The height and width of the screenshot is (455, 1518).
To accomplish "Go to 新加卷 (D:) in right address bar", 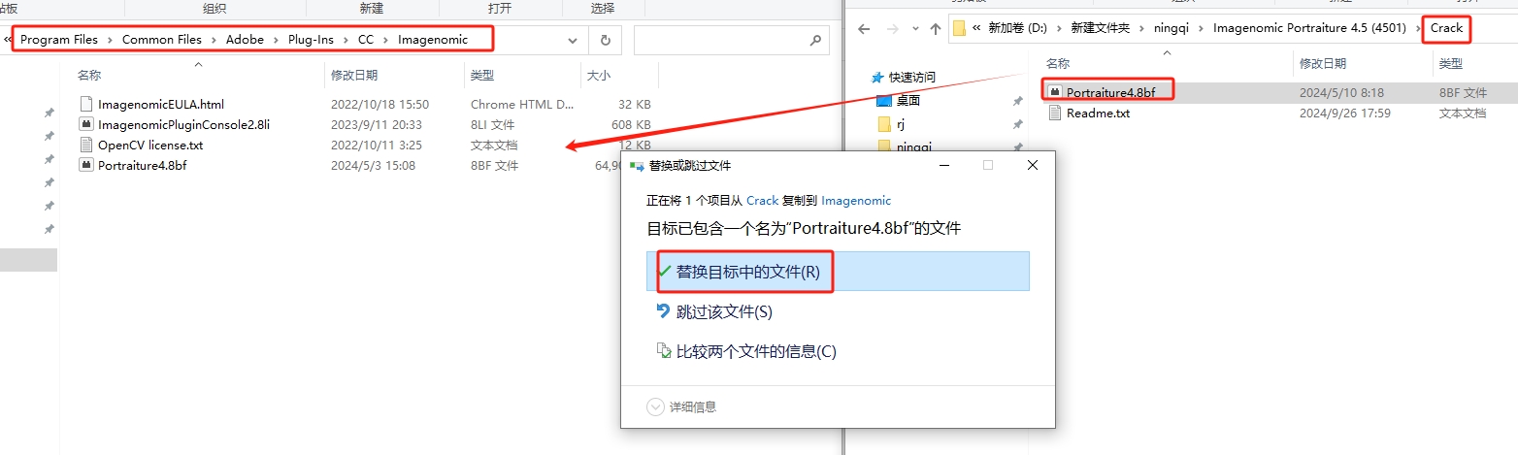I will [1018, 28].
